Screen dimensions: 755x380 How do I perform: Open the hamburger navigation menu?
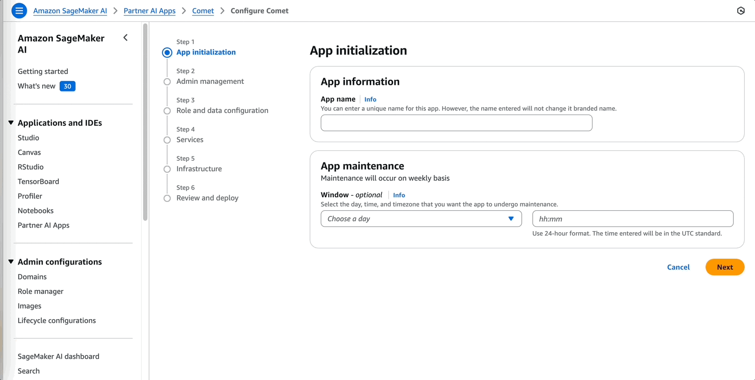pos(19,10)
